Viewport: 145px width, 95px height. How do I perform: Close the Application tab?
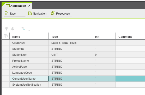click(x=29, y=6)
